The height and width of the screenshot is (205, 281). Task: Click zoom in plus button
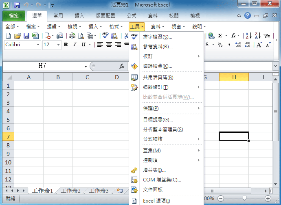pyautogui.click(x=268, y=199)
